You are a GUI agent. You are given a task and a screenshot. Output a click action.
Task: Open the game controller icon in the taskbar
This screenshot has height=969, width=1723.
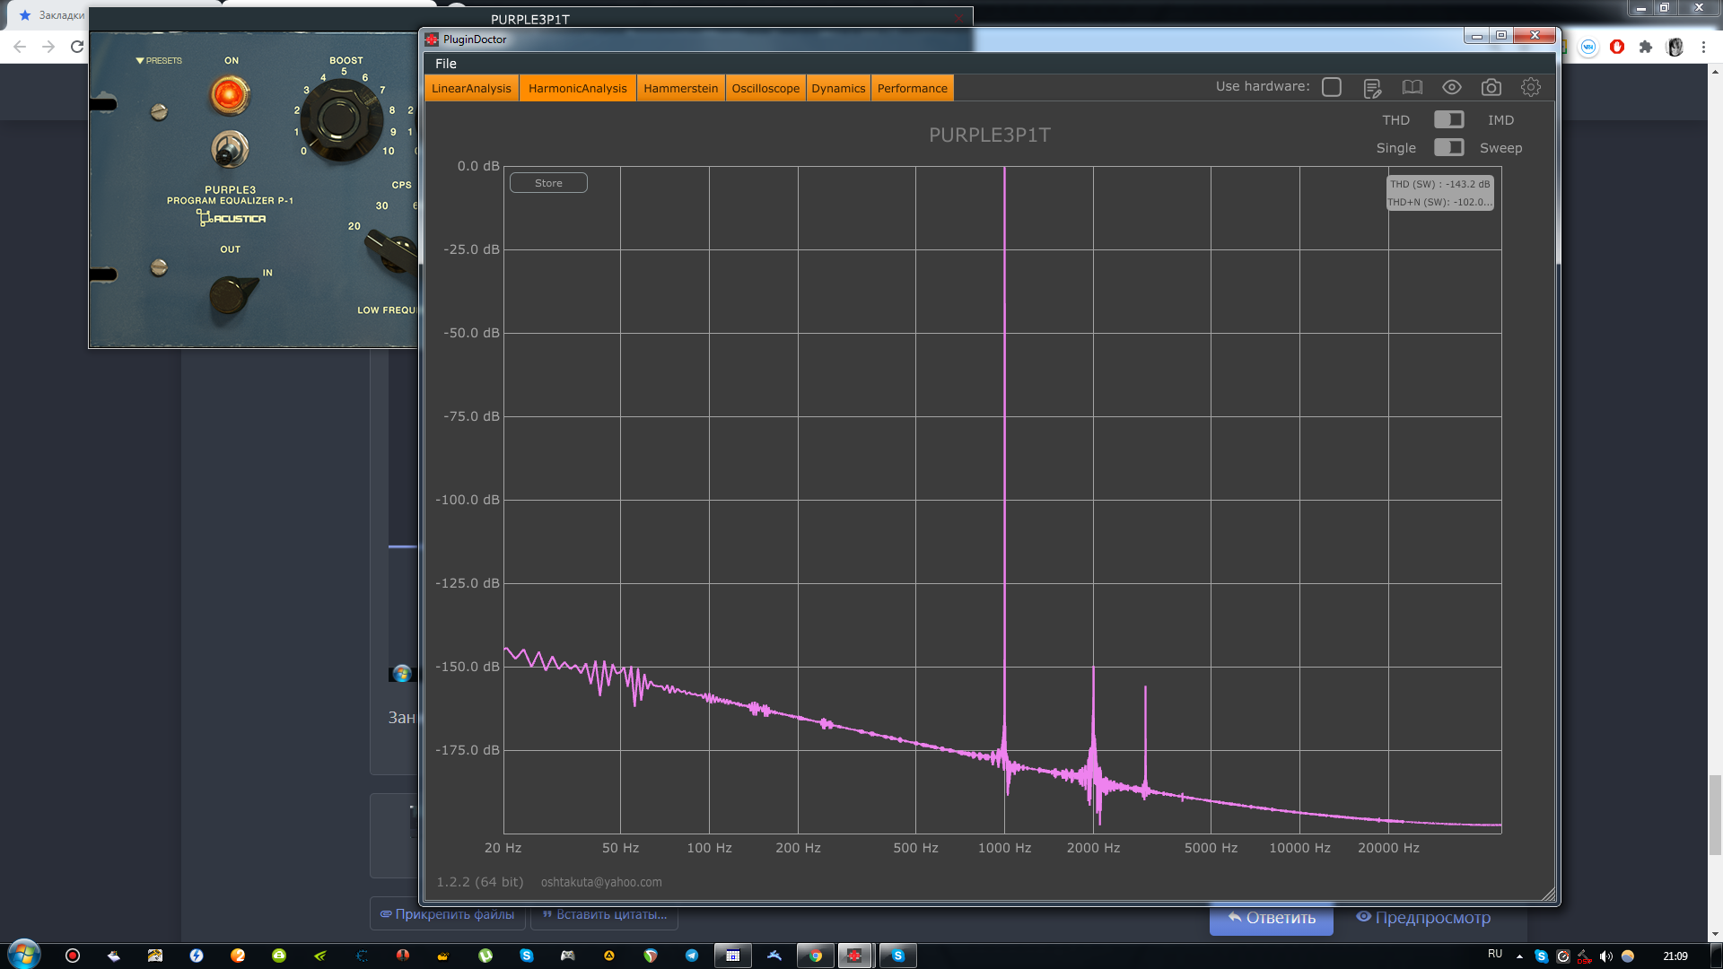[x=567, y=956]
